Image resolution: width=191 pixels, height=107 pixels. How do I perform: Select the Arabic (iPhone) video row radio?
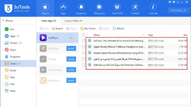coord(83,59)
